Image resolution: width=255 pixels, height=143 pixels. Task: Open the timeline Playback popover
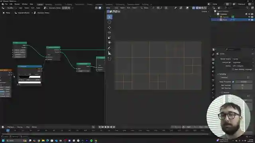11,127
